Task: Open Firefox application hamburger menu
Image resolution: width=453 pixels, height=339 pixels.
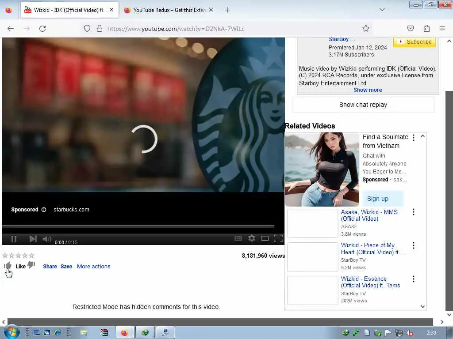Action: click(x=442, y=28)
